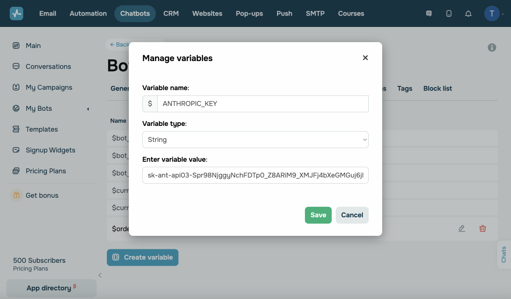Open the CRM menu
The image size is (511, 299).
[x=171, y=13]
